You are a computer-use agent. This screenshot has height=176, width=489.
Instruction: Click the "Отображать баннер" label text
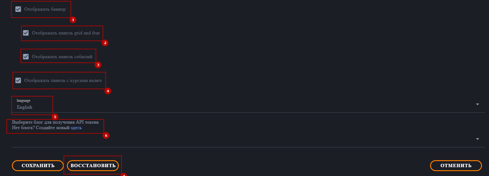(45, 9)
